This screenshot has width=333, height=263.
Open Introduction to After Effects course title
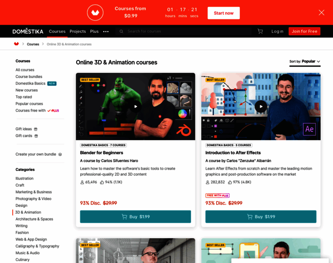pyautogui.click(x=233, y=153)
